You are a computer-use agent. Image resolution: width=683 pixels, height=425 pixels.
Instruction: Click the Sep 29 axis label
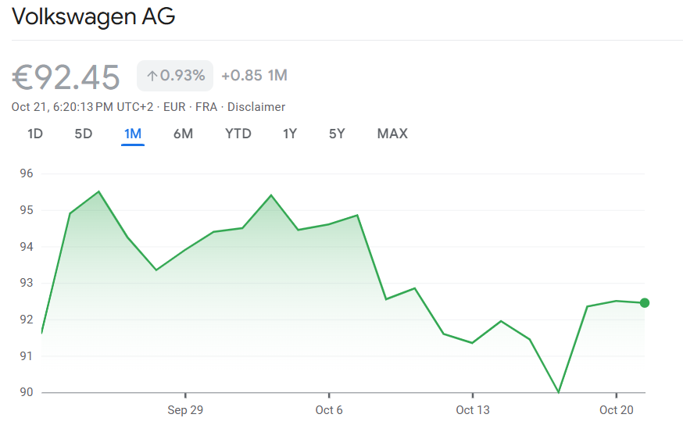[185, 410]
